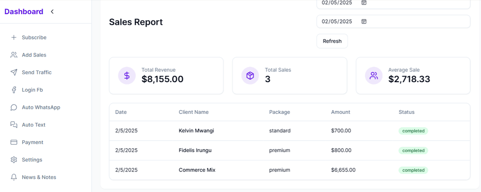481x192 pixels.
Task: Open calendar picker in the lower date field
Action: 364,21
